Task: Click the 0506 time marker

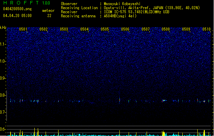Action: 125,29
